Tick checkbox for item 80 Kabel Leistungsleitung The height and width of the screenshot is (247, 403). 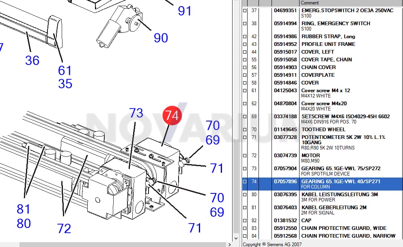pyautogui.click(x=245, y=195)
